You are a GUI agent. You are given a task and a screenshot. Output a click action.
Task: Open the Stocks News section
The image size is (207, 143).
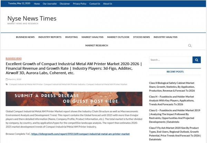pyautogui.click(x=141, y=37)
